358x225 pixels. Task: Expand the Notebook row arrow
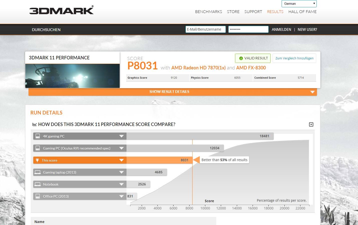click(x=121, y=184)
